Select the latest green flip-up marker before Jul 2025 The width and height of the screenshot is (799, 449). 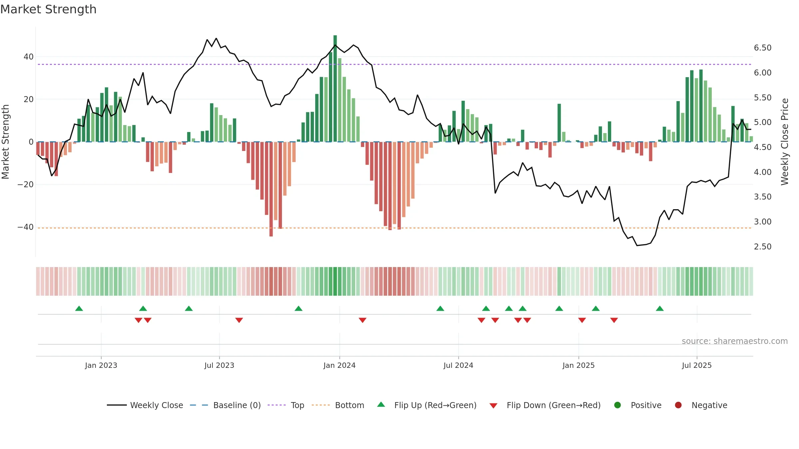click(660, 308)
